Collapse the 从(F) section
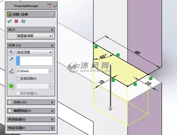Screen dimensions: 177x135 52,30
